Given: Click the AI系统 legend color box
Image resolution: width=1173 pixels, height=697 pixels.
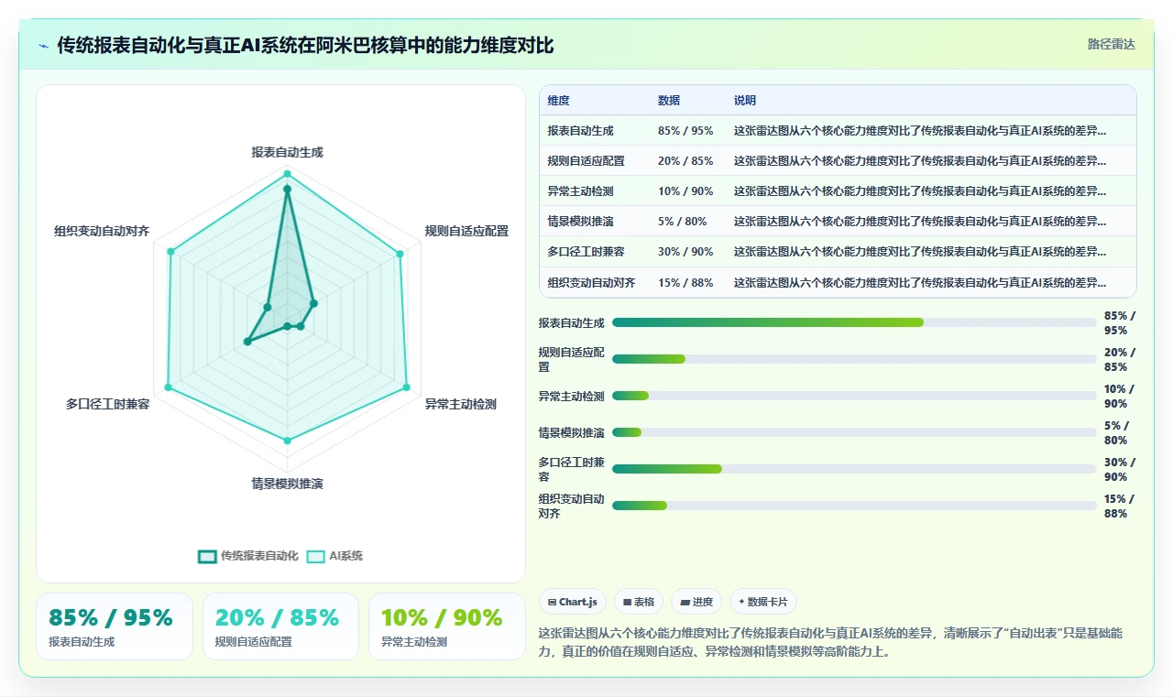Looking at the screenshot, I should point(316,556).
